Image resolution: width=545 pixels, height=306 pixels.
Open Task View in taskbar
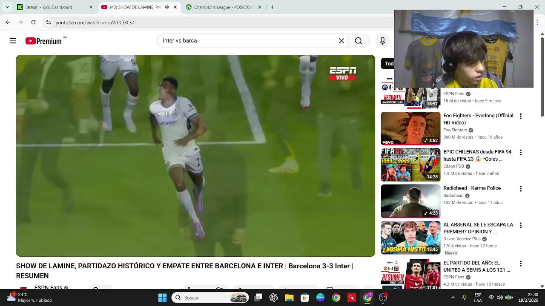tap(258, 297)
